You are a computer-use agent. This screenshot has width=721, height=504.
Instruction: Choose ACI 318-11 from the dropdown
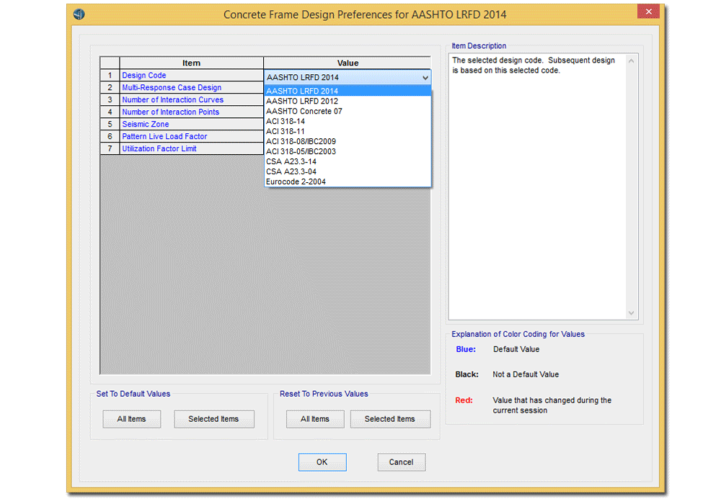tap(348, 131)
